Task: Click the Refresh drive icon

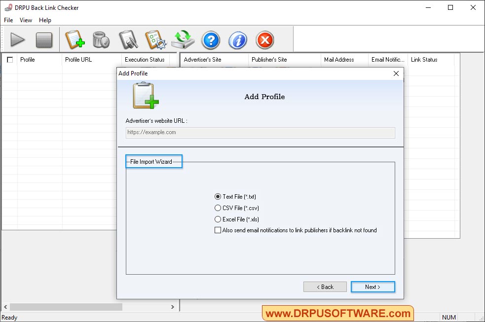Action: click(x=183, y=40)
